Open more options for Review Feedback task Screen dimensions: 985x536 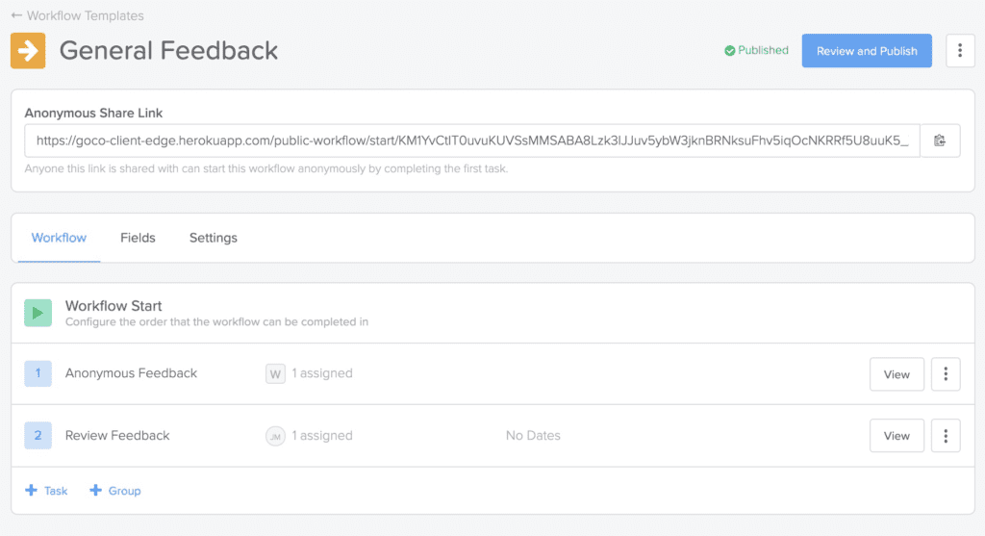(946, 436)
